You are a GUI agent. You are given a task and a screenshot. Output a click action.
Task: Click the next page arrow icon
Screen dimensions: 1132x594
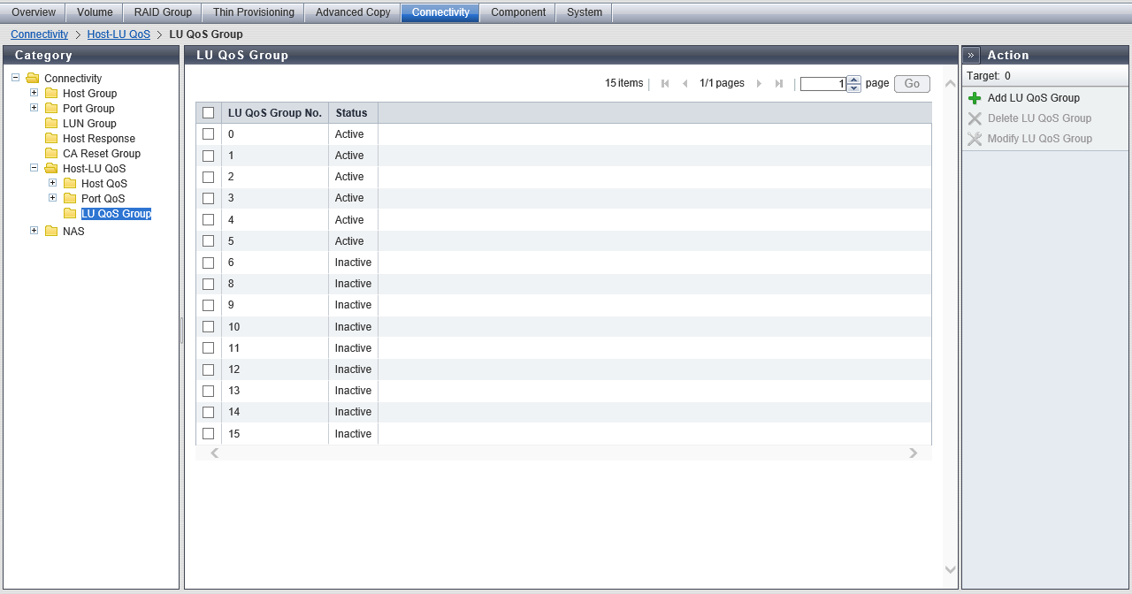pyautogui.click(x=759, y=84)
